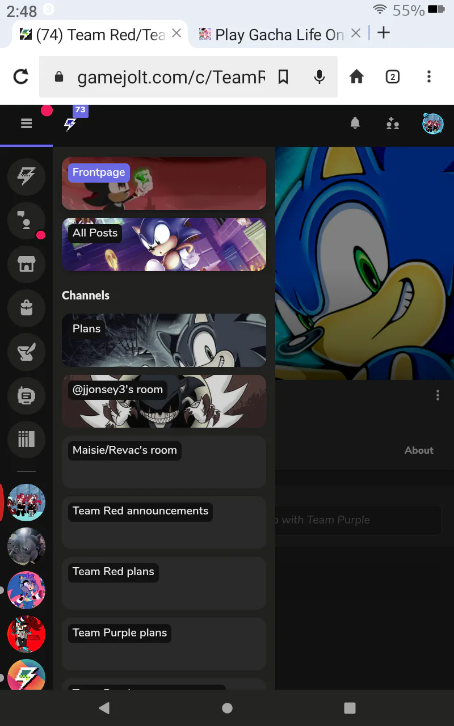Open the notifications bell
The image size is (454, 726).
(x=355, y=123)
